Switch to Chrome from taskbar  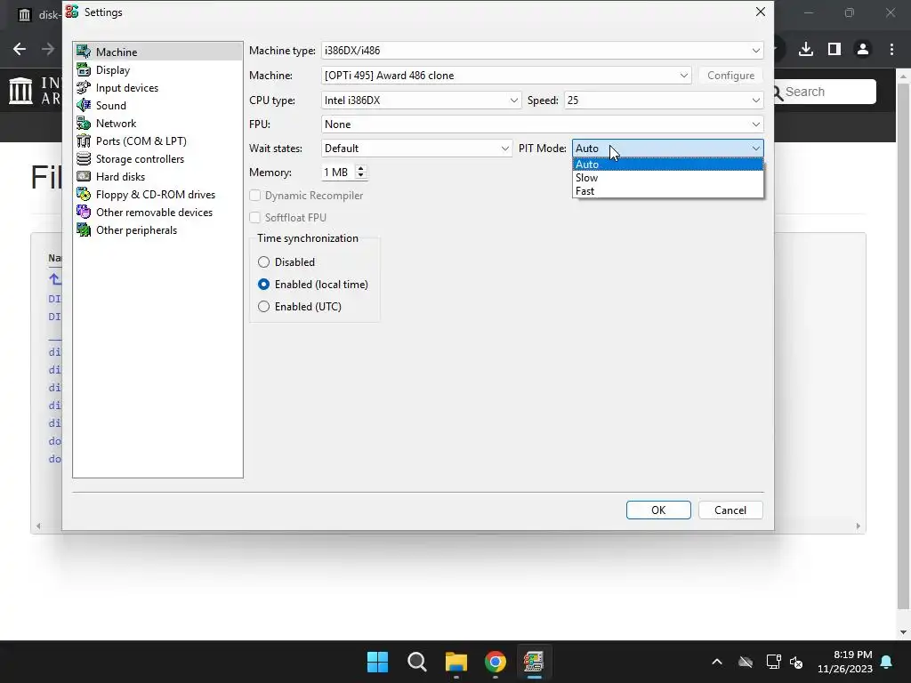(495, 662)
